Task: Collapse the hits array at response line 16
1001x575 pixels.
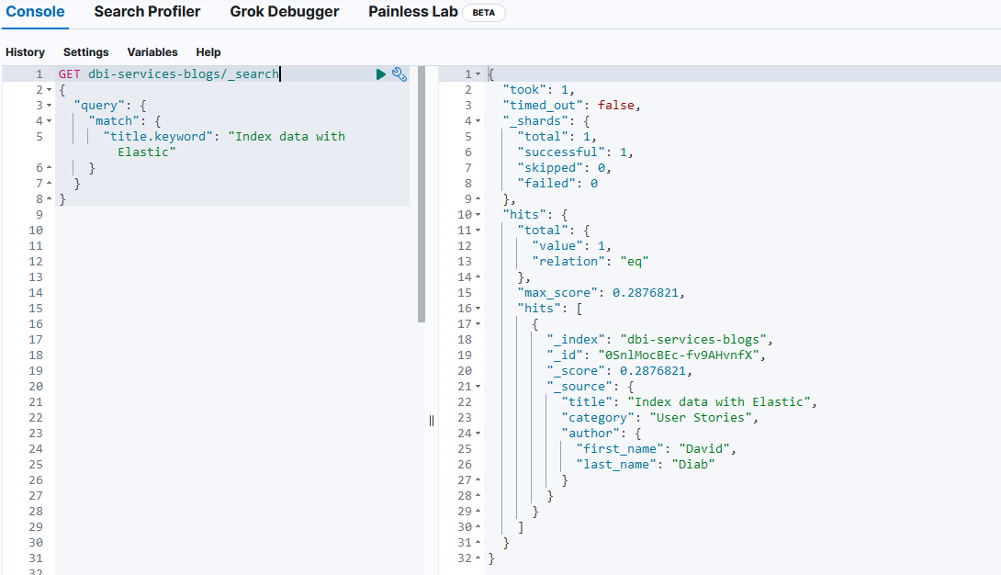Action: click(x=478, y=309)
